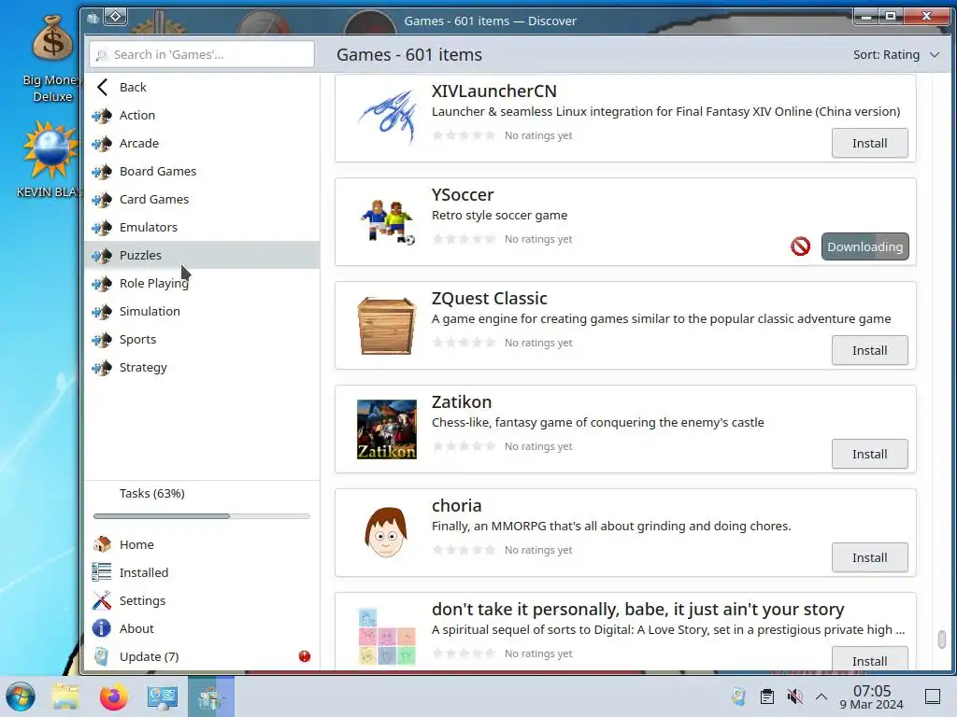Select the Puzzles category
Screen dimensions: 957x717
tap(202, 256)
